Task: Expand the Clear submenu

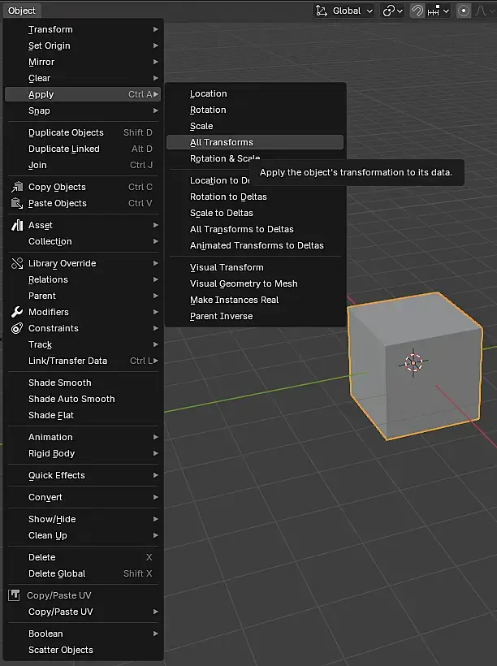Action: pyautogui.click(x=83, y=78)
